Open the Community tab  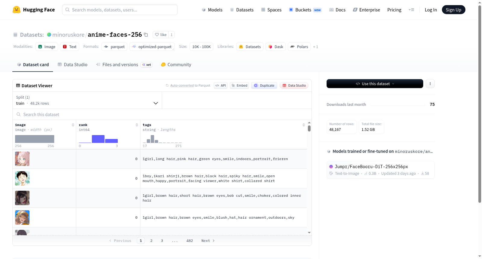(176, 65)
